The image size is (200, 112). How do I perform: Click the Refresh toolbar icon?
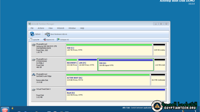pyautogui.click(x=32, y=34)
